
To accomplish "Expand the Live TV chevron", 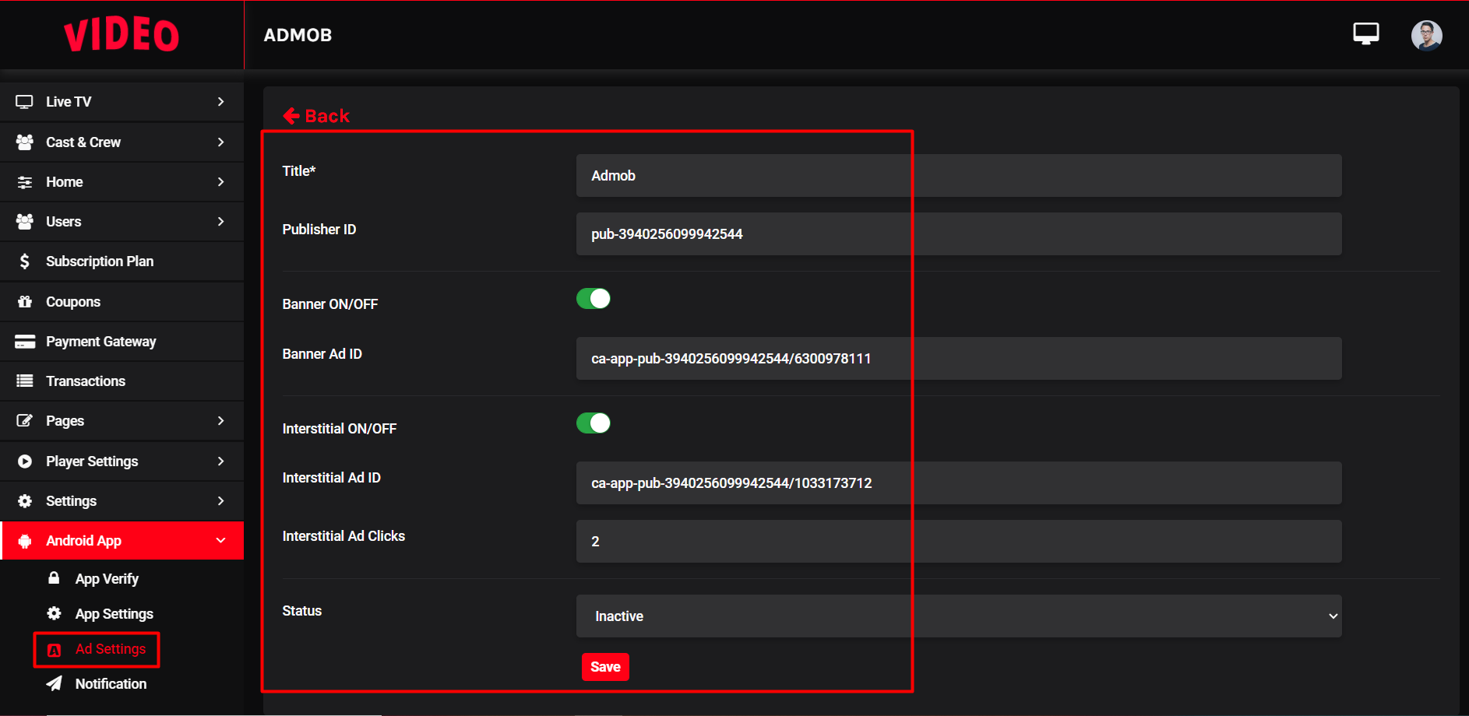I will pos(220,102).
